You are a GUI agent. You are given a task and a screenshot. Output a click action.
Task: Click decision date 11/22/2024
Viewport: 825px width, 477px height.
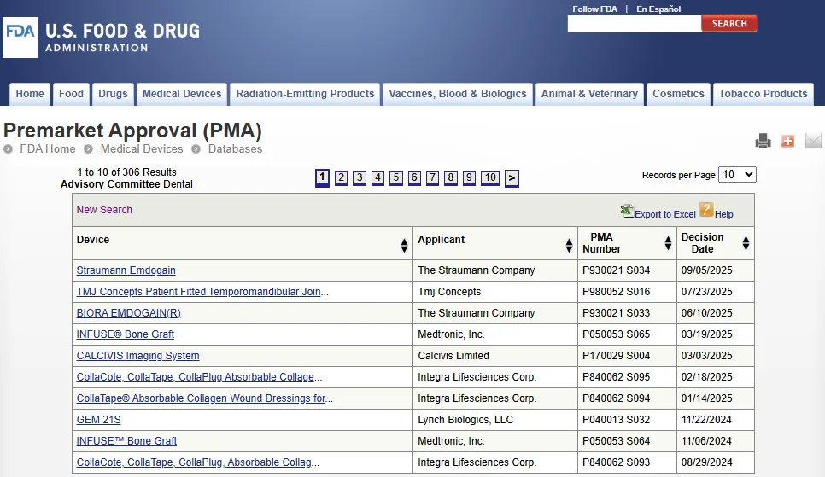pos(706,420)
